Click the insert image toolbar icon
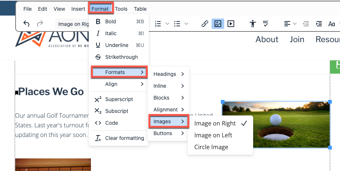 coord(218,24)
